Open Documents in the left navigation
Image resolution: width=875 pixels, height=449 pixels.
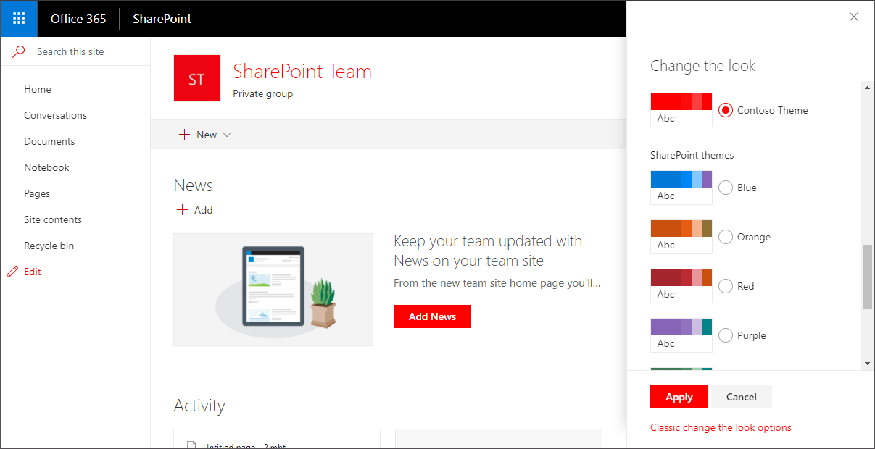[x=49, y=141]
